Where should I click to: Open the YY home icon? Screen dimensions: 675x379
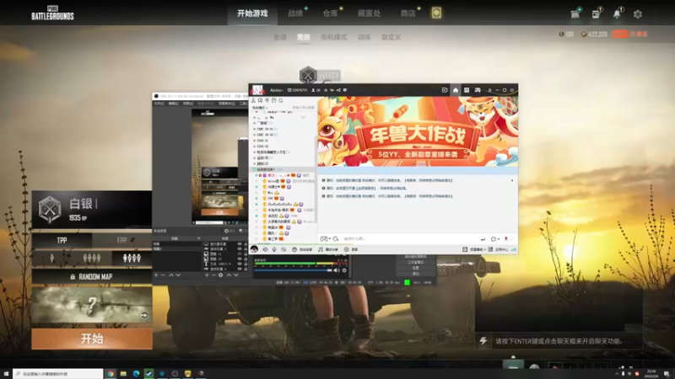pos(456,90)
